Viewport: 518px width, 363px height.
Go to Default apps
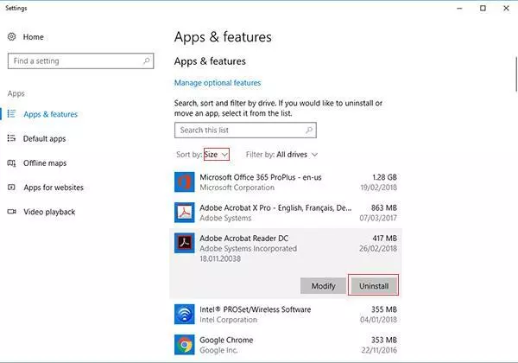pyautogui.click(x=44, y=138)
